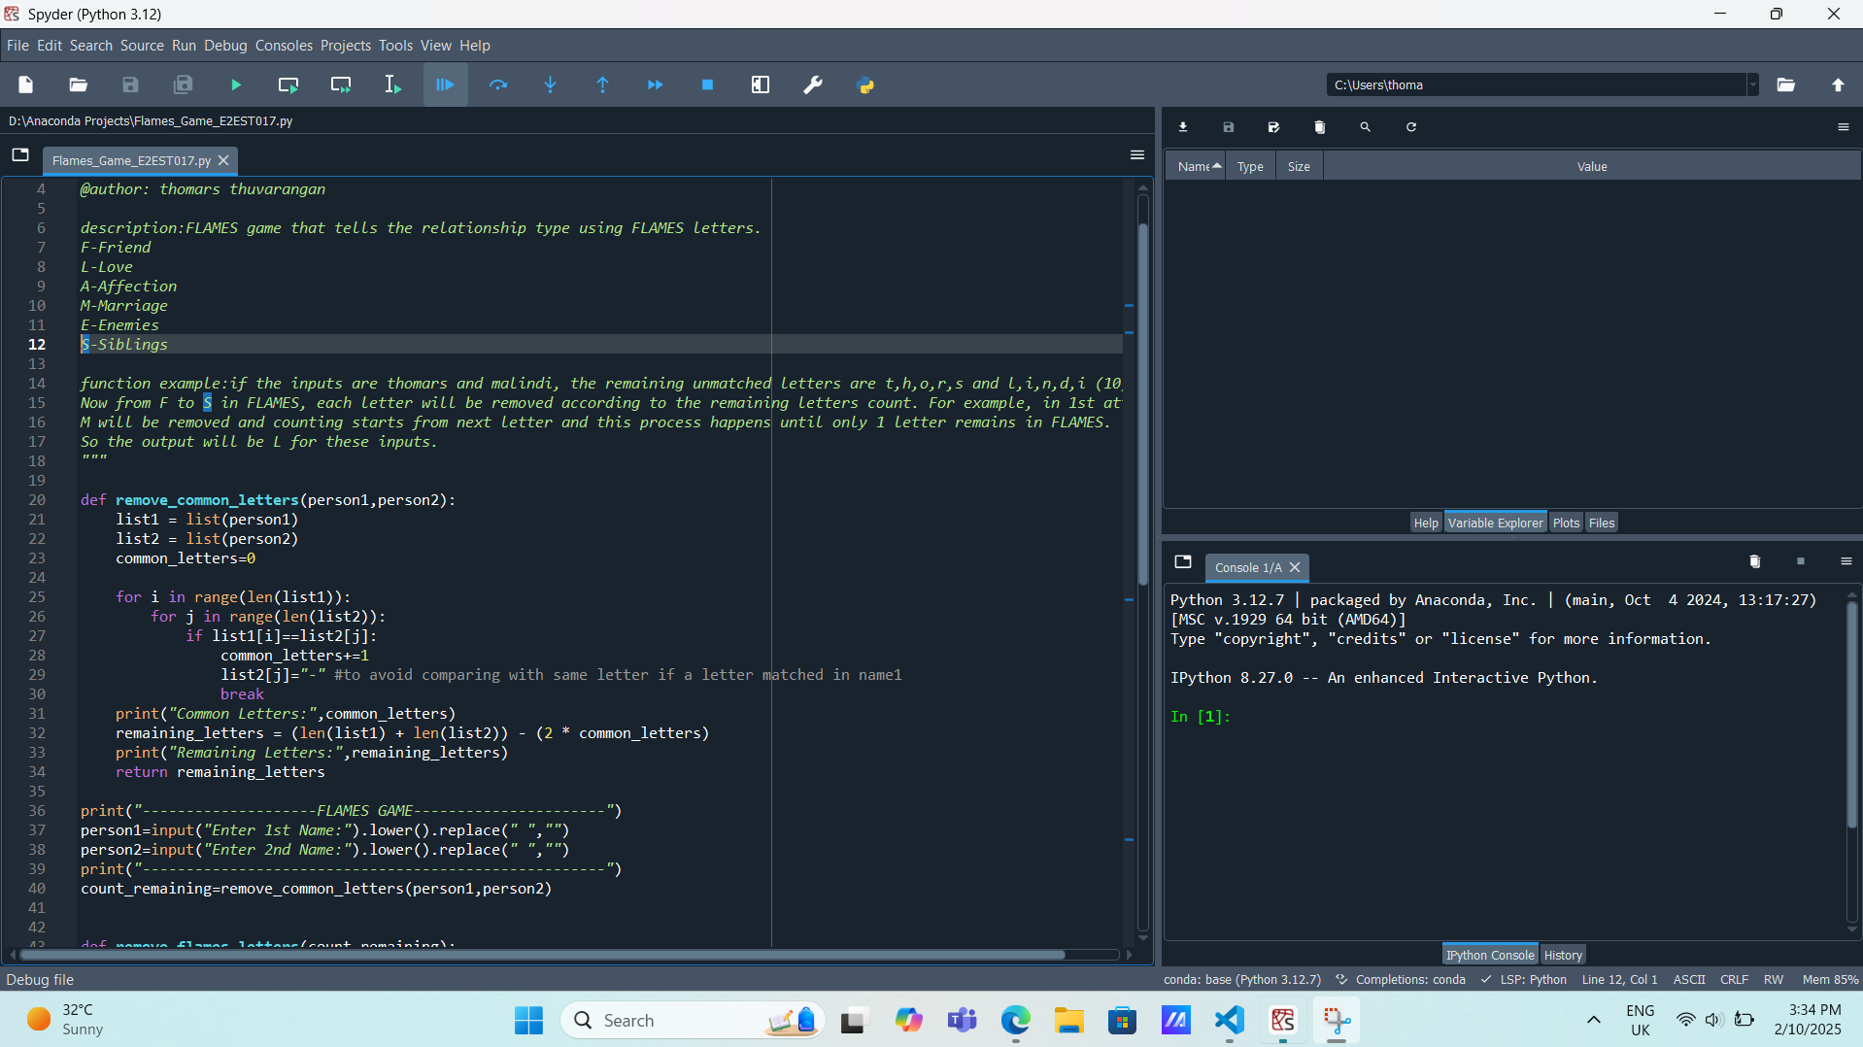1863x1047 pixels.
Task: Click Completions conda status entry
Action: (1401, 980)
